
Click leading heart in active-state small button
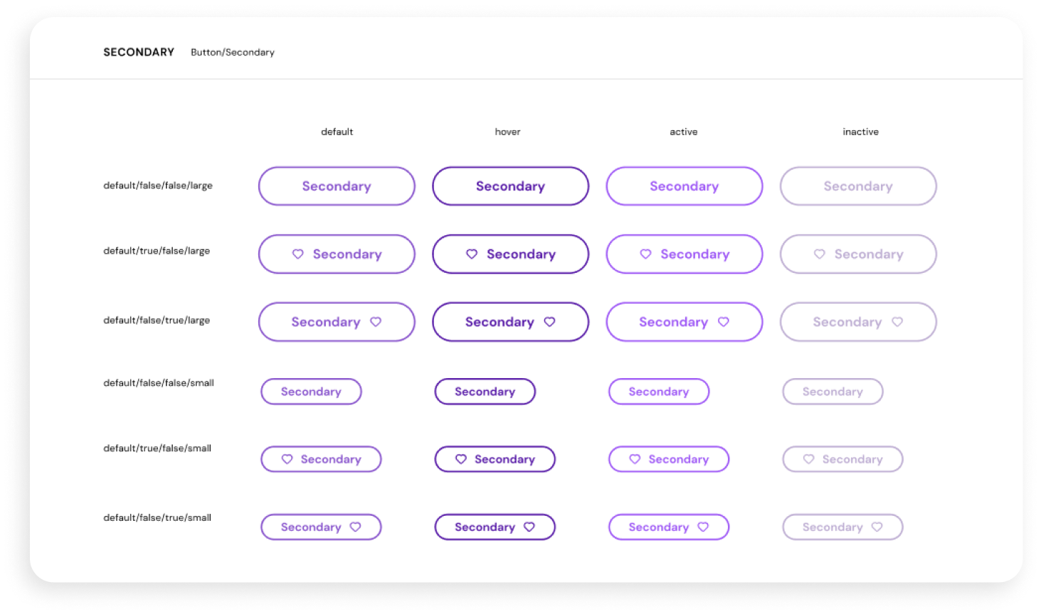[x=635, y=459]
